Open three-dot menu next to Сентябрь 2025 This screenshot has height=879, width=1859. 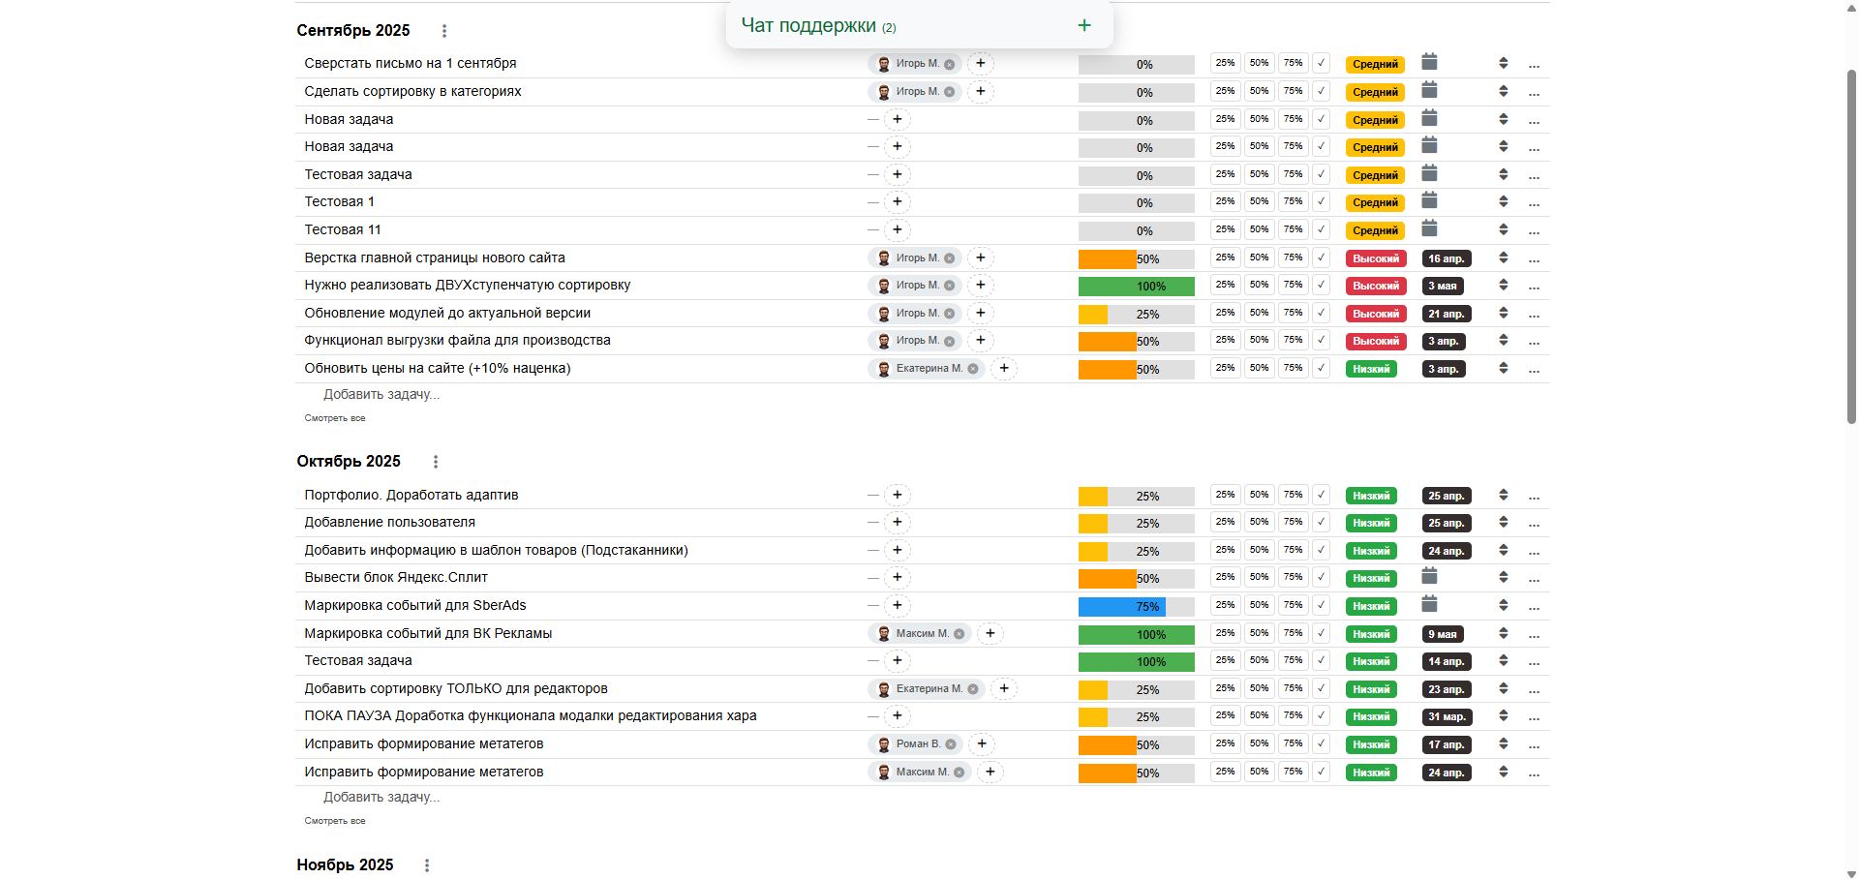coord(444,31)
